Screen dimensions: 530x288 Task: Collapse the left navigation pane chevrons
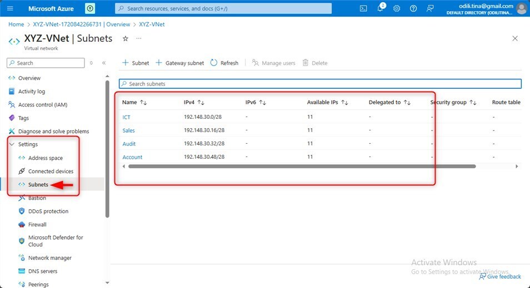104,63
